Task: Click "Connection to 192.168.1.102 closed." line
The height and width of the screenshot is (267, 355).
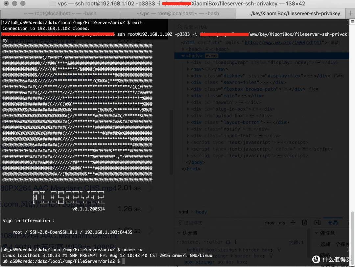Action: [x=46, y=28]
